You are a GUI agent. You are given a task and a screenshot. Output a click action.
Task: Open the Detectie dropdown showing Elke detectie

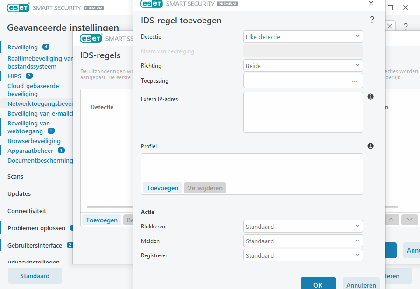(x=302, y=36)
